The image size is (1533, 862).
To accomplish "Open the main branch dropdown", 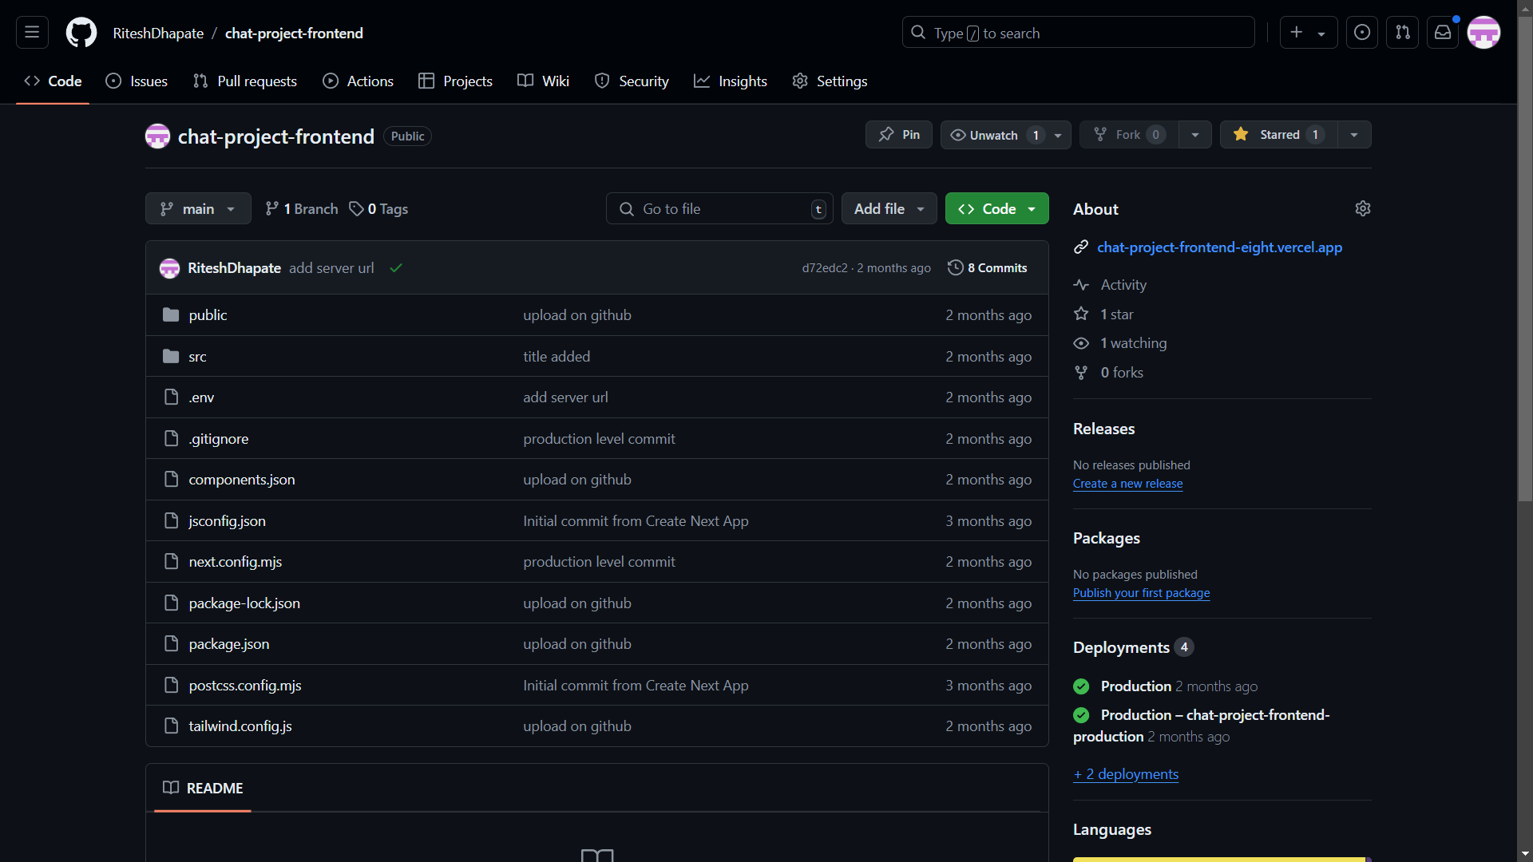I will (x=198, y=209).
